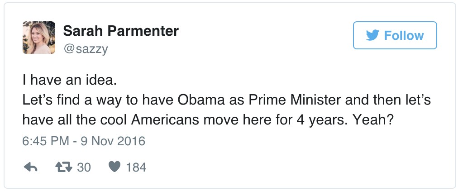
Task: View the 184 likes count
Action: (x=136, y=167)
